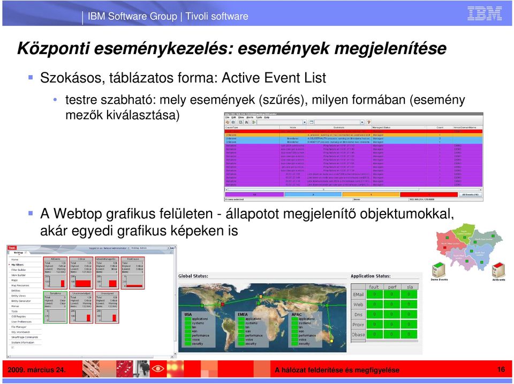The image size is (514, 384).
Task: Open Entity Views in sidebar
Action: (x=18, y=296)
